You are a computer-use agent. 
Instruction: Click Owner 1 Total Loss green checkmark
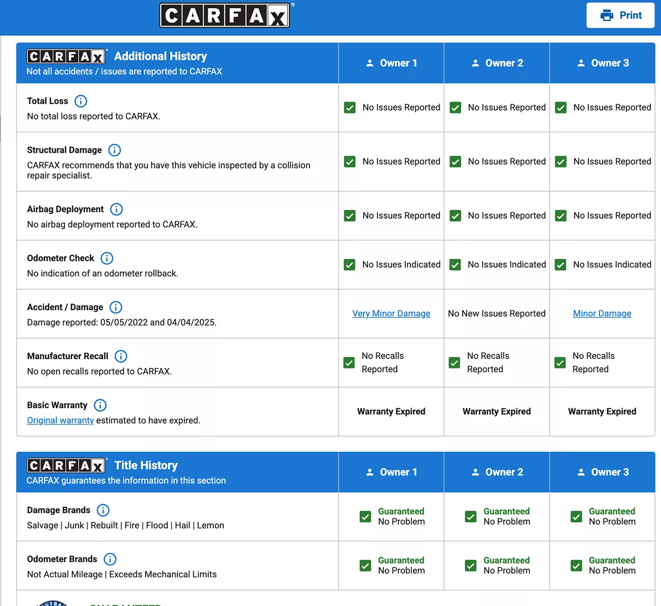(350, 107)
